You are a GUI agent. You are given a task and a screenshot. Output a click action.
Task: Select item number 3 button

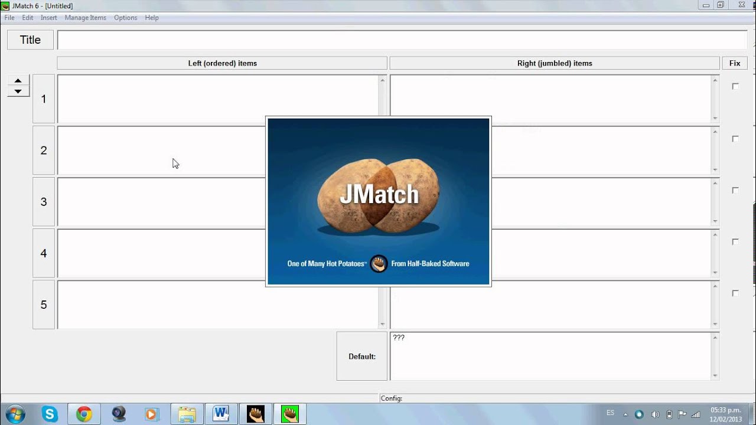click(44, 202)
